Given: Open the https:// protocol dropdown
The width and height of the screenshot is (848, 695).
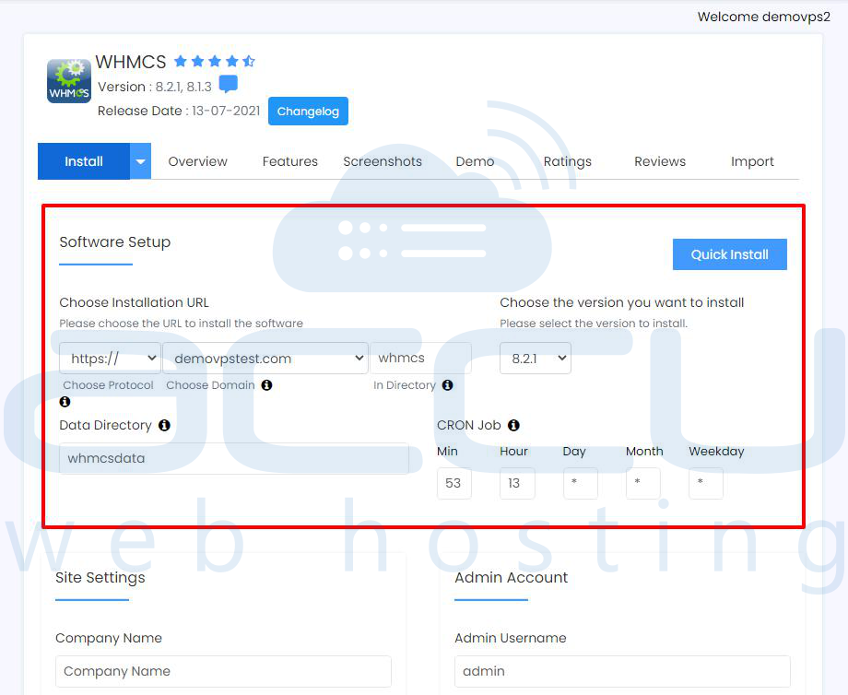Looking at the screenshot, I should click(111, 358).
